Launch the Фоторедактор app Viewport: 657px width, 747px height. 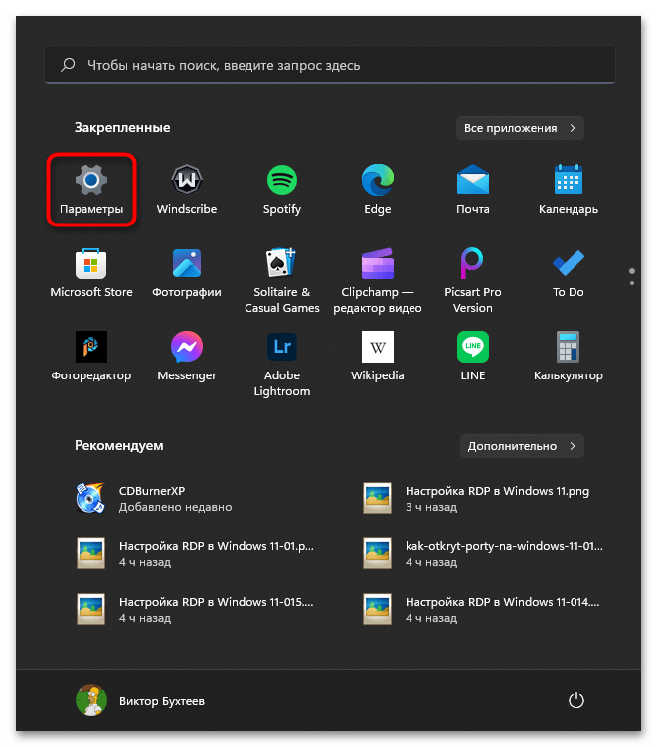pos(91,357)
